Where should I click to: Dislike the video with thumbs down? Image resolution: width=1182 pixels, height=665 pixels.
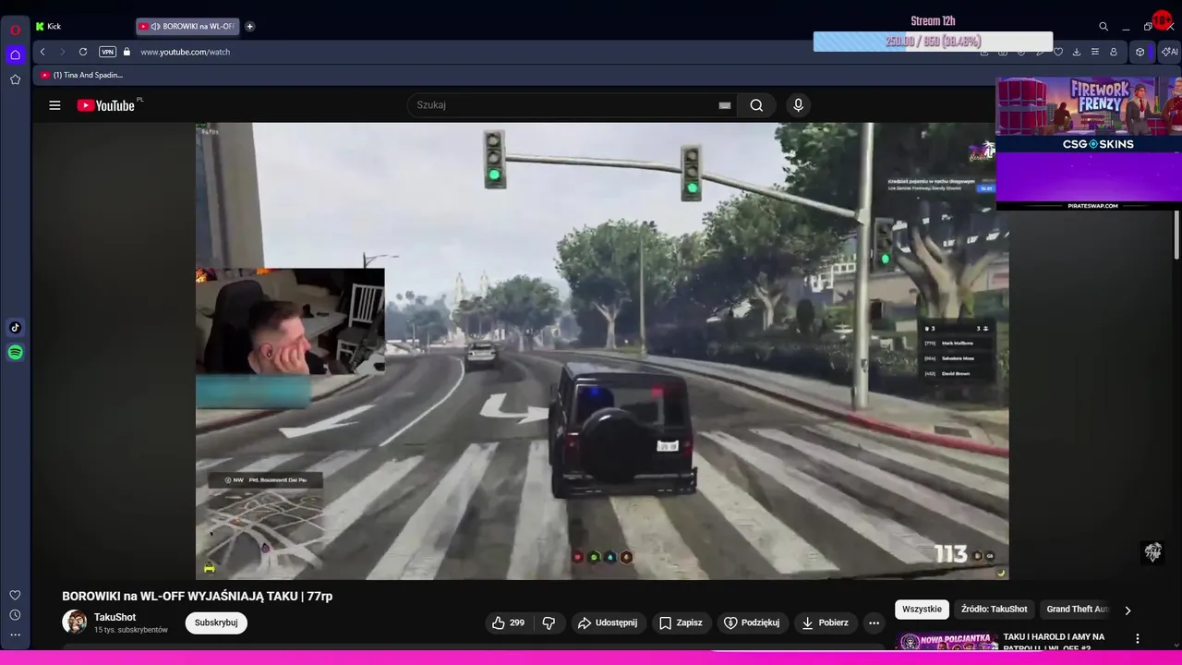point(549,623)
